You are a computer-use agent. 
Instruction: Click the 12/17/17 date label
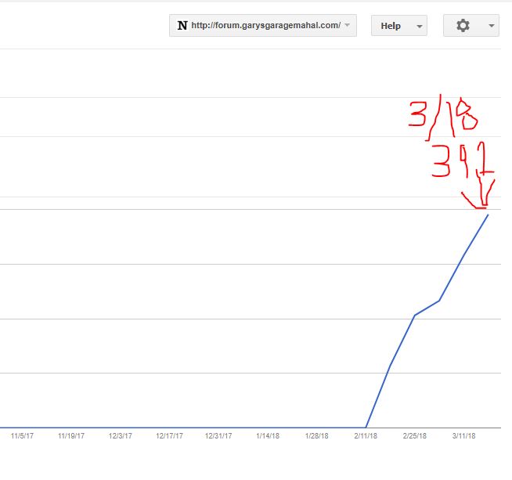(x=169, y=435)
